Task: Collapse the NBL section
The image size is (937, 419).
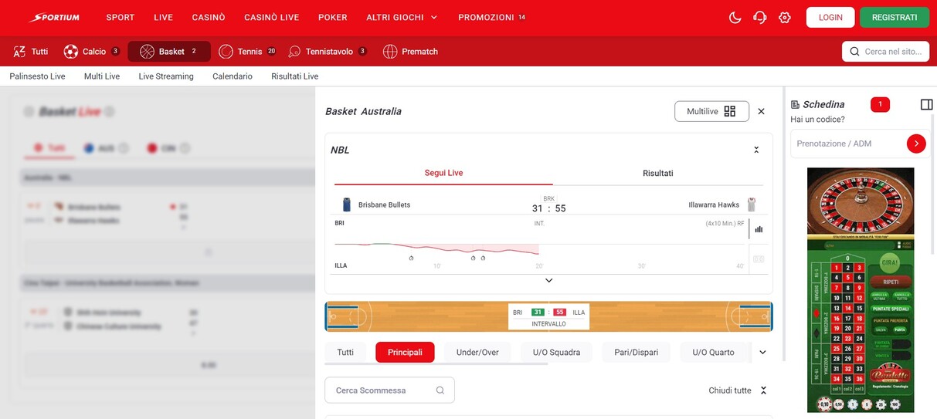Action: coord(756,150)
